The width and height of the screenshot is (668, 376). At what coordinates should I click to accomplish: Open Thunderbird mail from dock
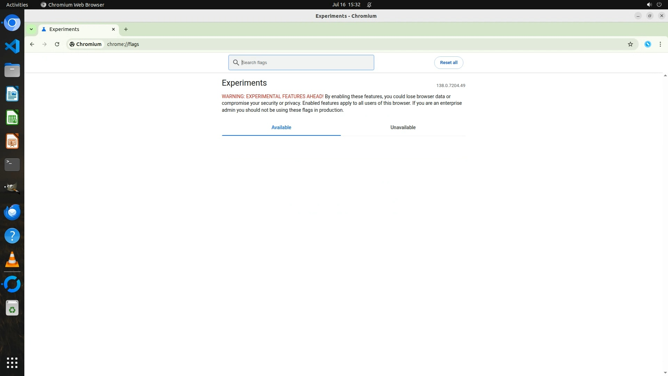click(12, 212)
